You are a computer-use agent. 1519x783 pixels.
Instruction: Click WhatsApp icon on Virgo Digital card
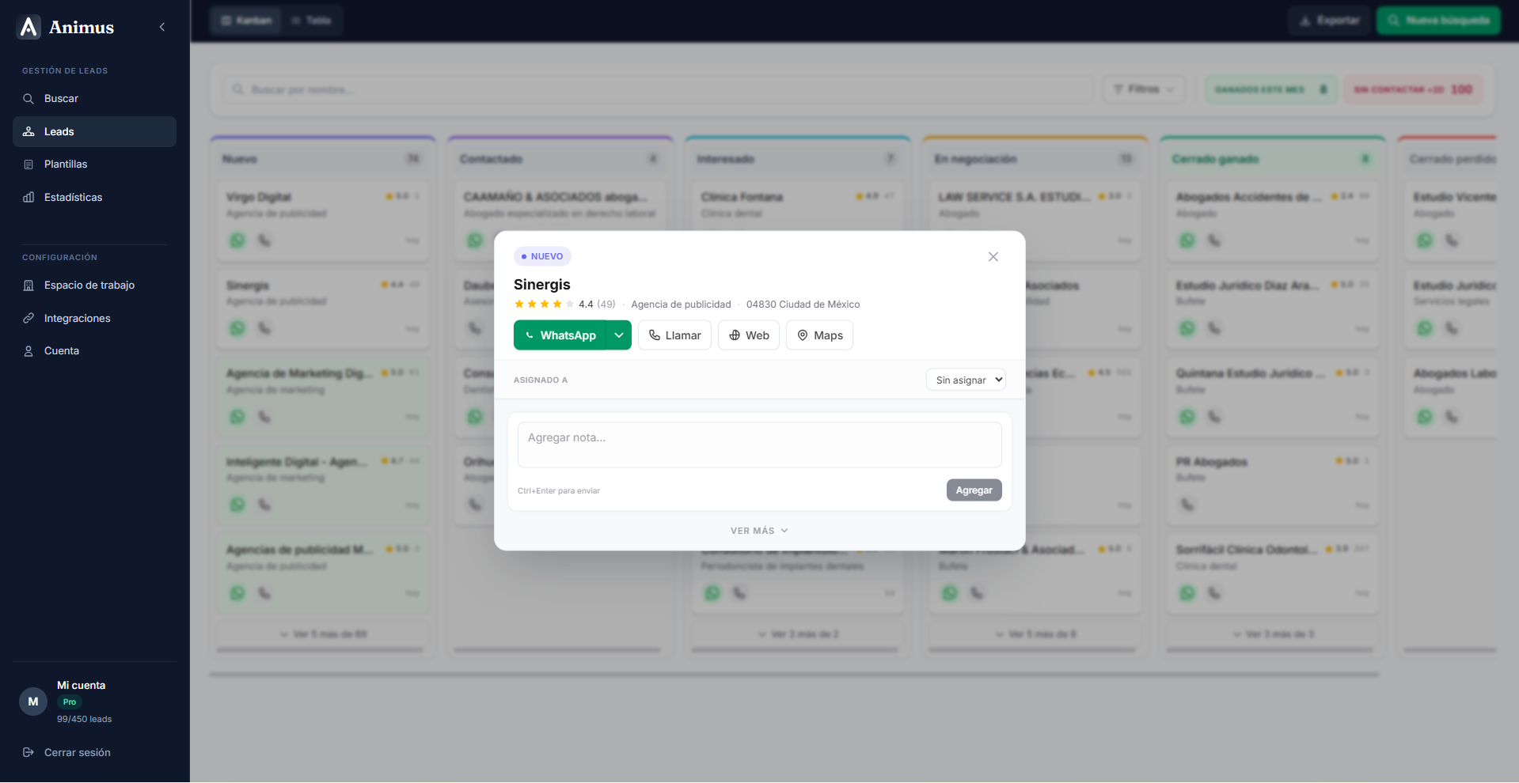[237, 240]
